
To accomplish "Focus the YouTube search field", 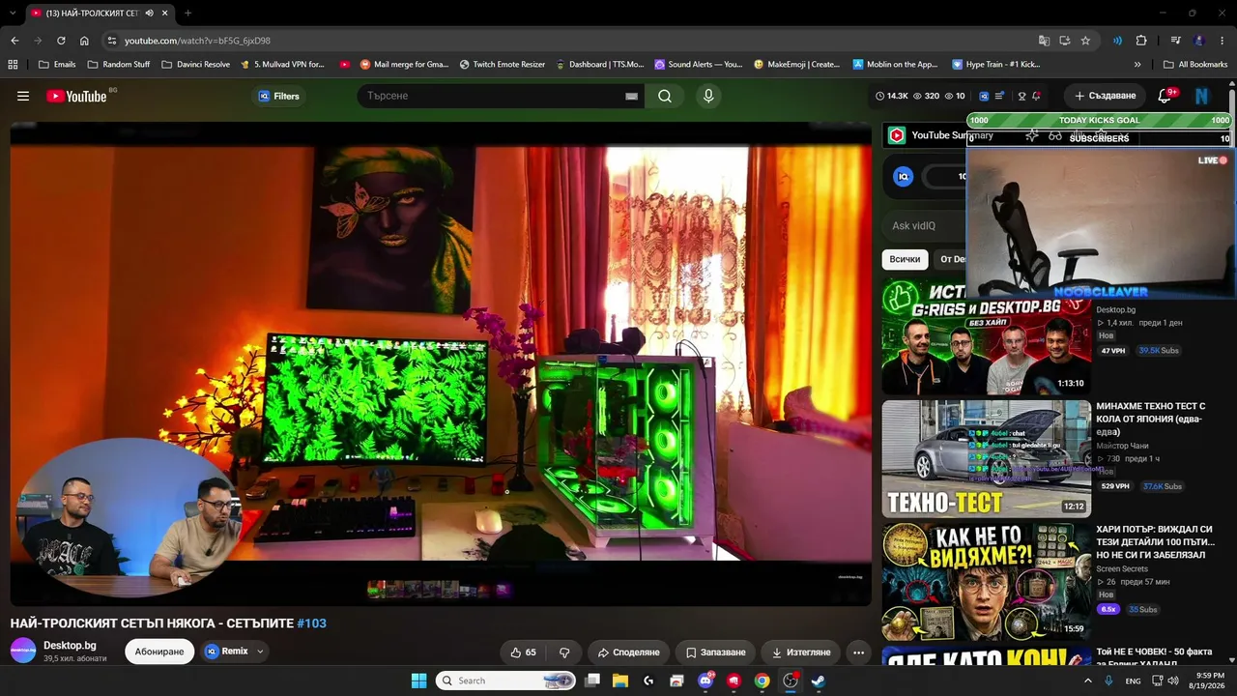I will pyautogui.click(x=493, y=96).
